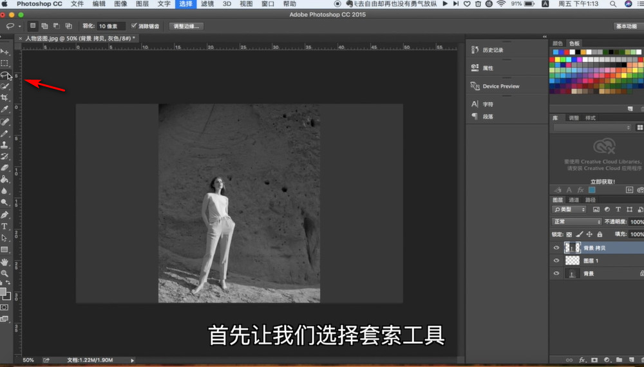Collapse the panels with double-arrow
Screen dimensions: 644x367
click(545, 37)
